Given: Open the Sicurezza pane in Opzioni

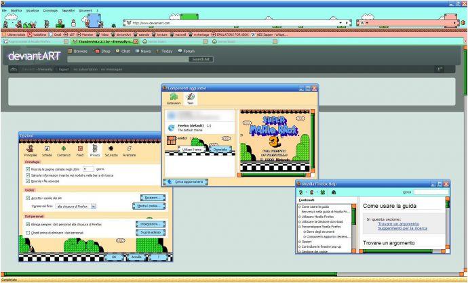Looking at the screenshot, I should tap(111, 151).
